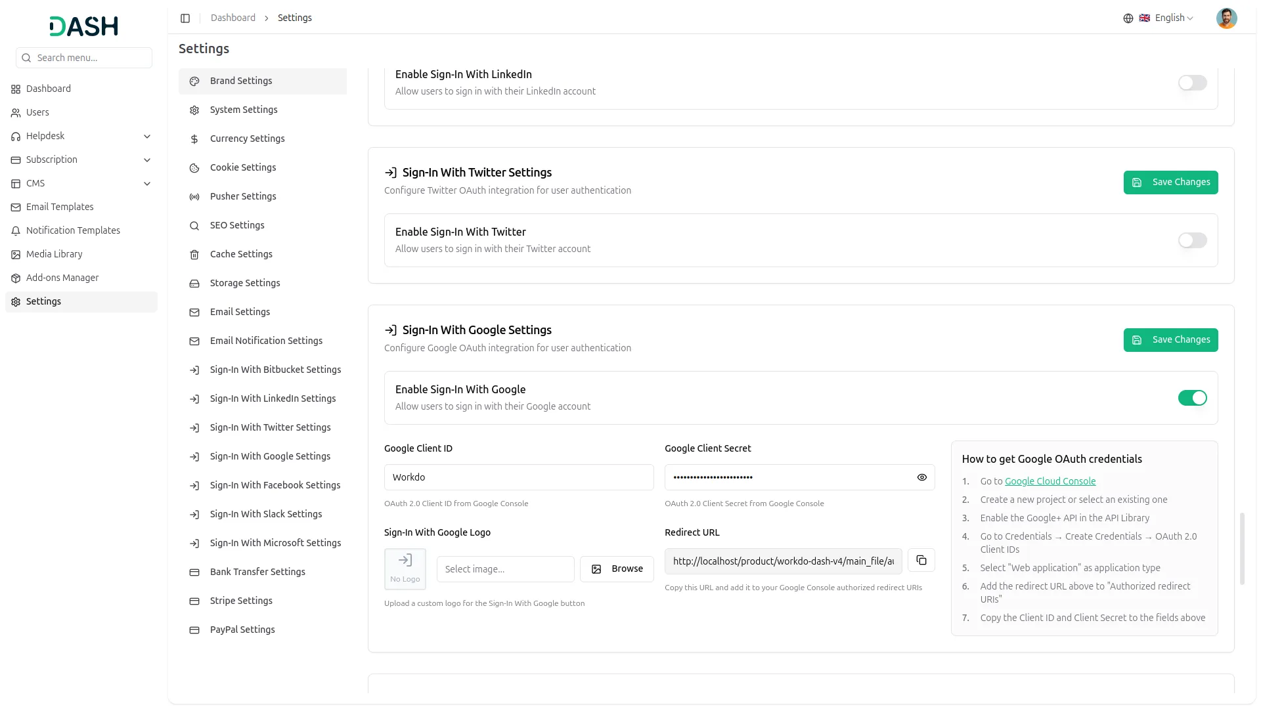Click the Email Templates envelope icon

pos(16,207)
